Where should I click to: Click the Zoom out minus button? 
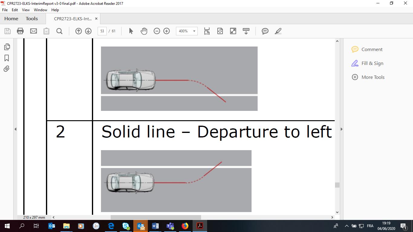[x=157, y=31]
